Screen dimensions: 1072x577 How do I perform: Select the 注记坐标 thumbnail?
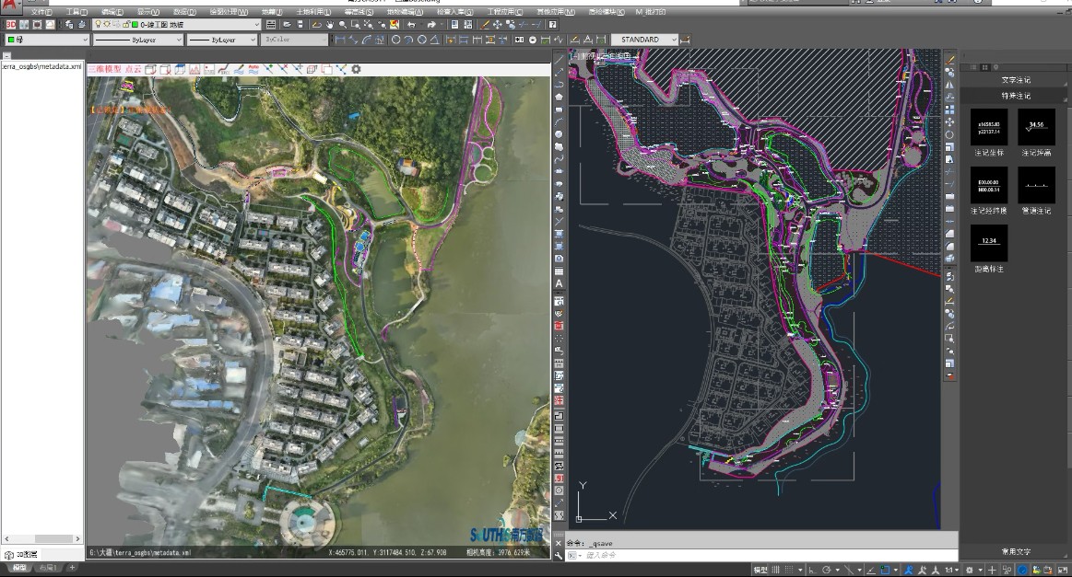click(x=989, y=127)
